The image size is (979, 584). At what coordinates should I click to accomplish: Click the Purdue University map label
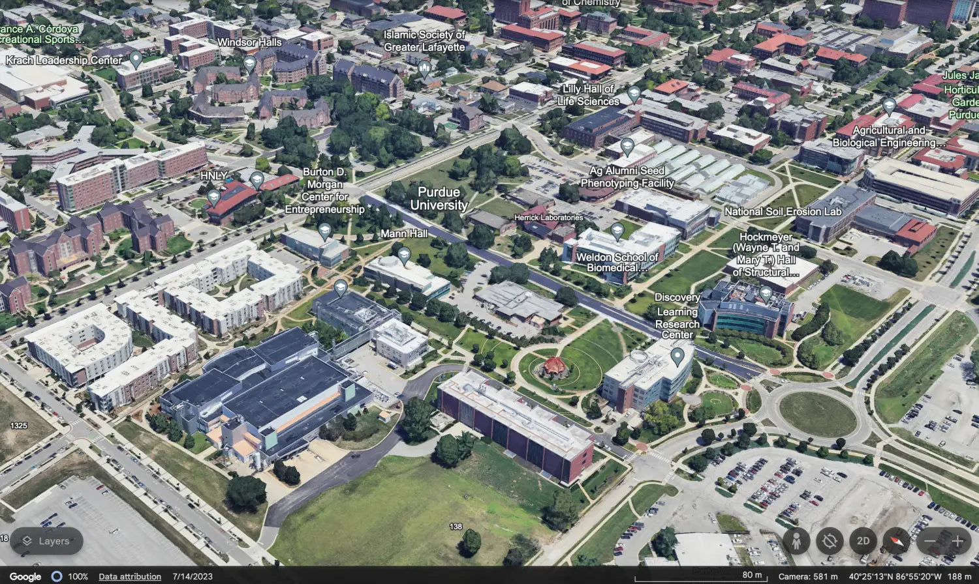click(439, 199)
